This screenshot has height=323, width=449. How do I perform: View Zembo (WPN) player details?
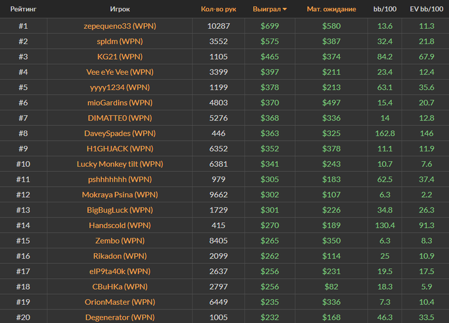click(120, 241)
